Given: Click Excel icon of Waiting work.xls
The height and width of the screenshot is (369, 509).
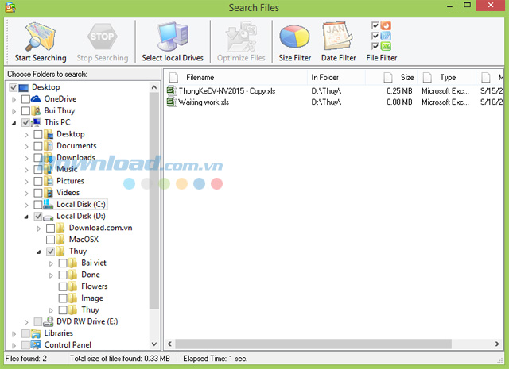Looking at the screenshot, I should [172, 102].
